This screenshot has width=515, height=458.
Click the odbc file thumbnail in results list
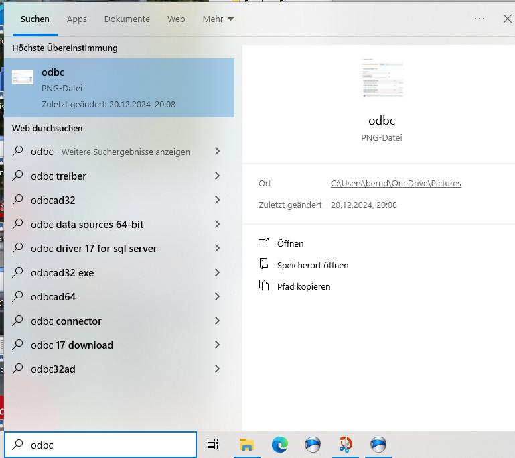[23, 77]
